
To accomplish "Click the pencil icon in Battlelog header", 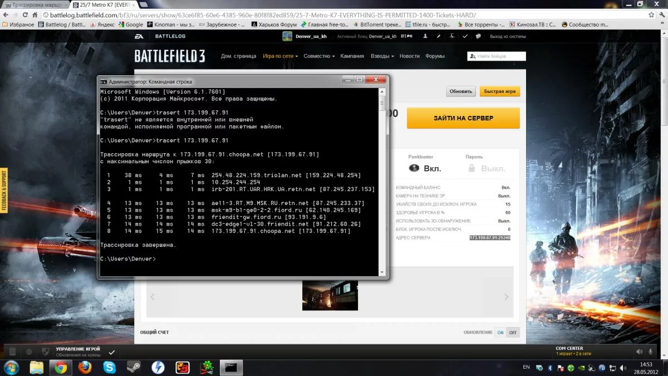I will [x=438, y=36].
